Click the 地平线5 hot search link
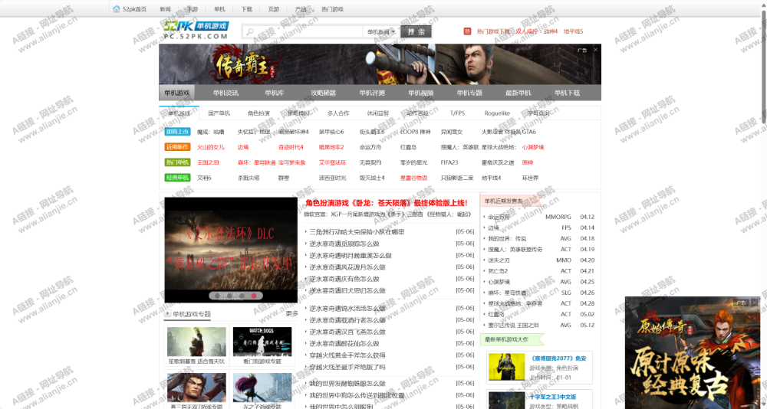Image resolution: width=767 pixels, height=409 pixels. [x=573, y=31]
